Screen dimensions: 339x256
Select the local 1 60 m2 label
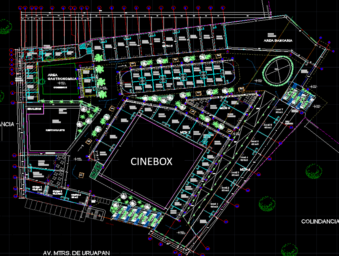point(214,205)
